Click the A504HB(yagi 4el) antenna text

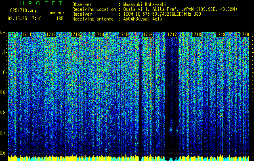[143, 19]
